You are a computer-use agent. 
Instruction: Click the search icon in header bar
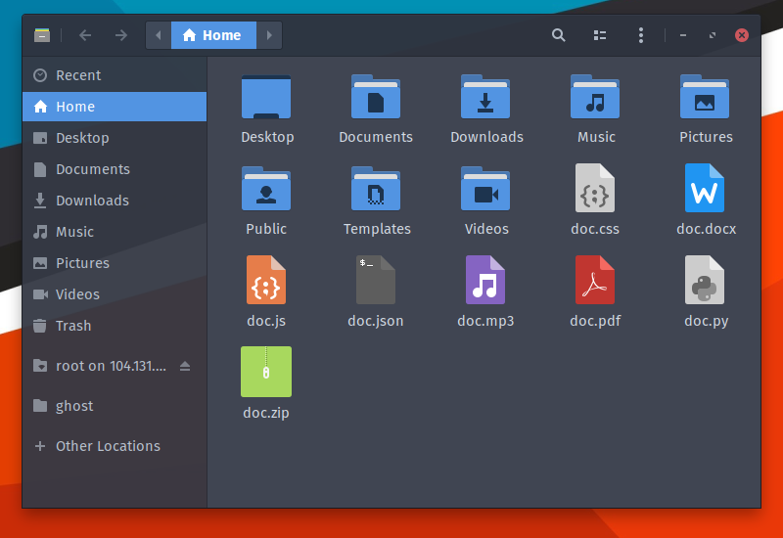[558, 35]
